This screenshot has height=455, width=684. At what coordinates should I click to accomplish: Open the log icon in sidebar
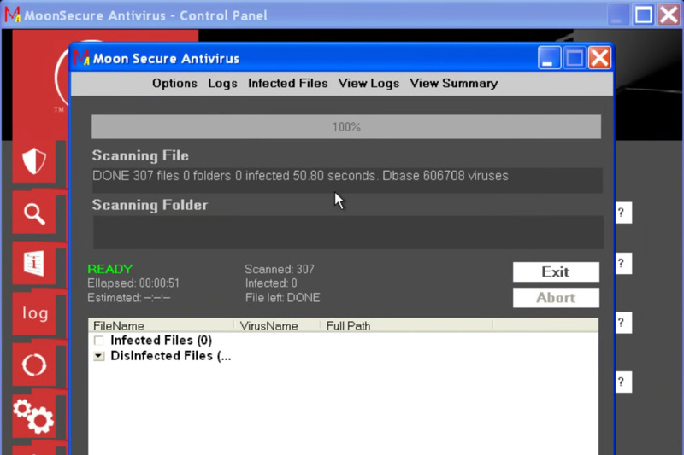[35, 313]
